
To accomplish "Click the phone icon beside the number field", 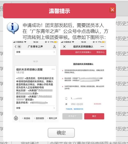I will tap(66, 98).
